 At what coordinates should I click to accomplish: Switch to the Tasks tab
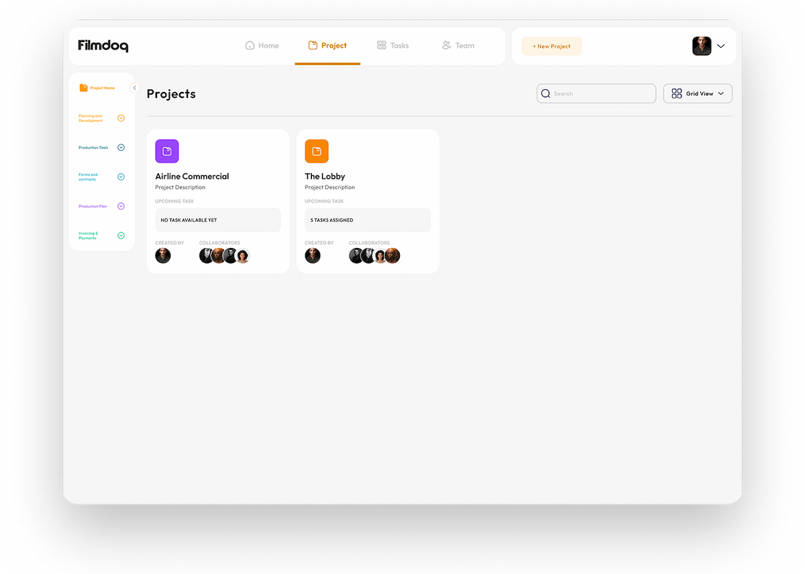coord(392,46)
